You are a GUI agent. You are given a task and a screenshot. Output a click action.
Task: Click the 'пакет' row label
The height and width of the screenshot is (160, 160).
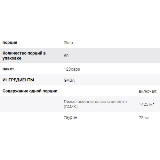[x=8, y=69]
